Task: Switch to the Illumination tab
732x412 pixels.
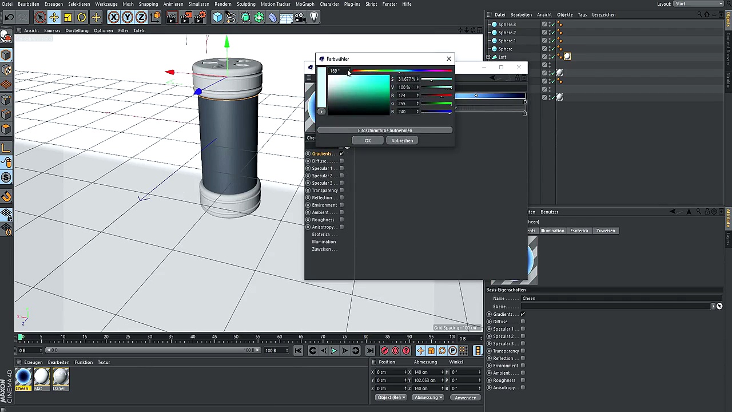Action: point(552,231)
